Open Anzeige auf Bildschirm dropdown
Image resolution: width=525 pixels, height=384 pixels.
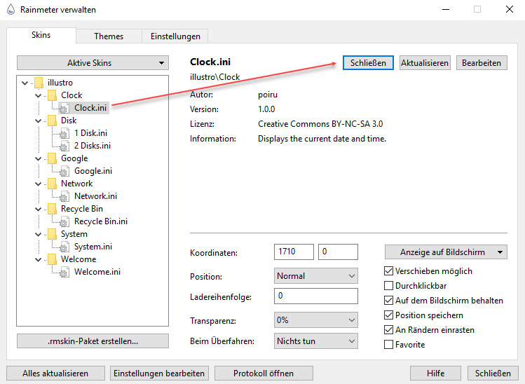tap(446, 252)
